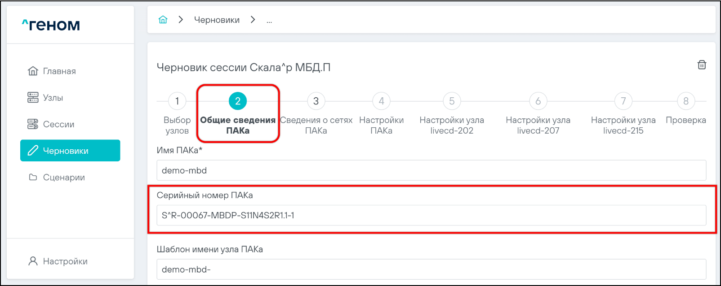Jump to step 8 Проверка
Image resolution: width=721 pixels, height=286 pixels.
pos(686,101)
